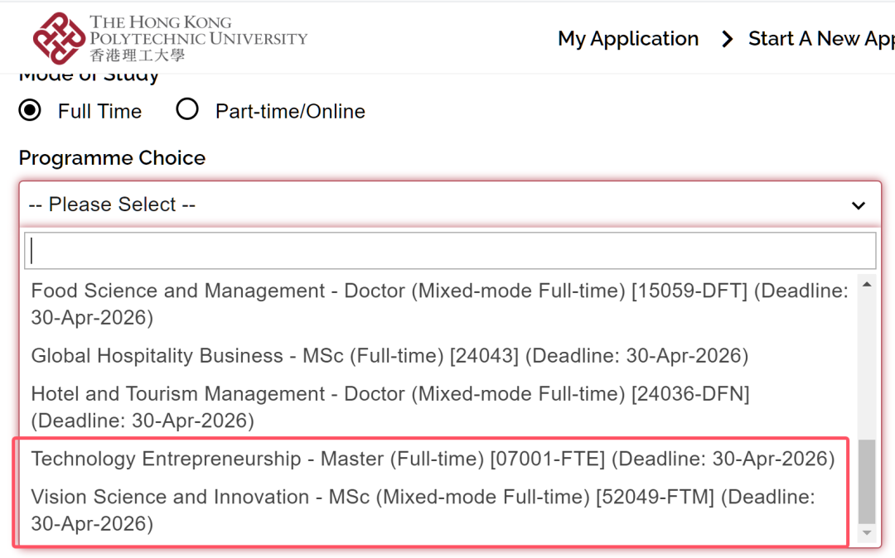This screenshot has height=558, width=895.
Task: Select the Full Time radio button
Action: tap(30, 110)
